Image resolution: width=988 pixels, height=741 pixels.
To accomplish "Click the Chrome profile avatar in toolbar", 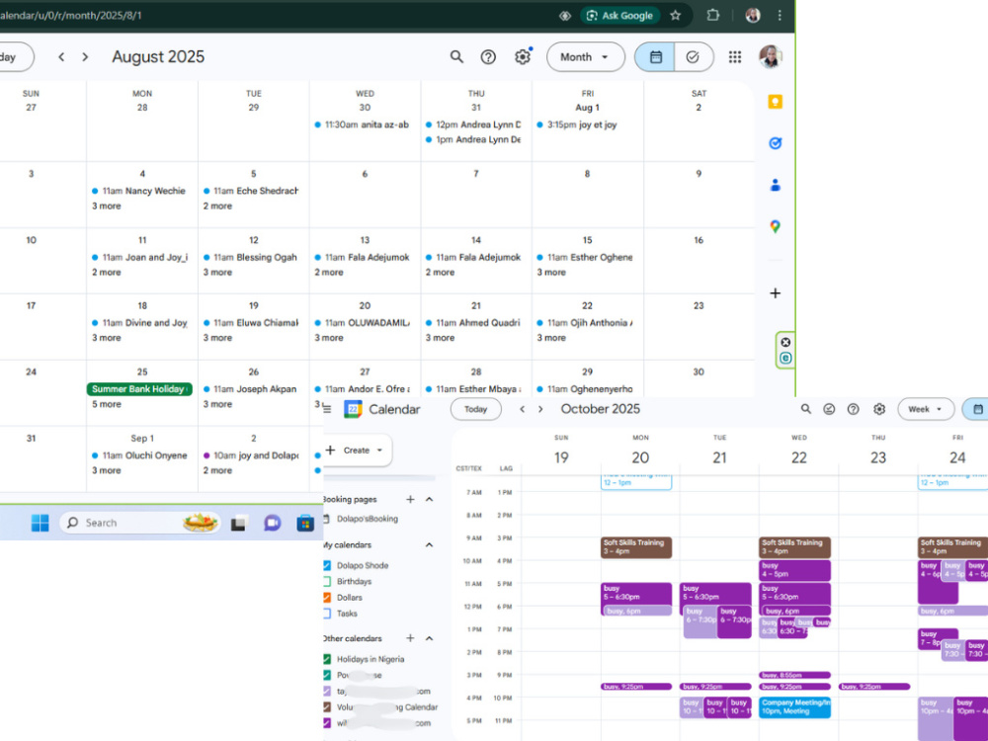I will pos(752,15).
